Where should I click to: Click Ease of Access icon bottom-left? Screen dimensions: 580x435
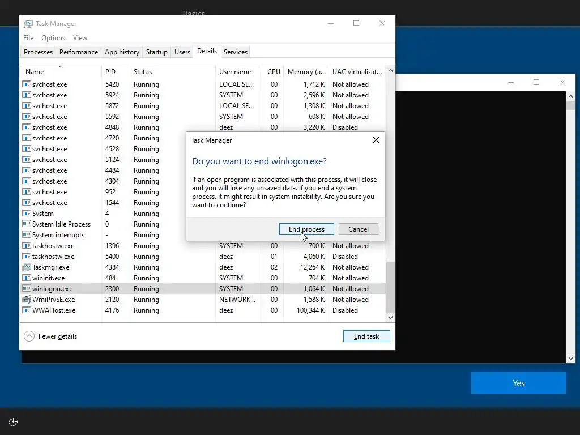[14, 422]
